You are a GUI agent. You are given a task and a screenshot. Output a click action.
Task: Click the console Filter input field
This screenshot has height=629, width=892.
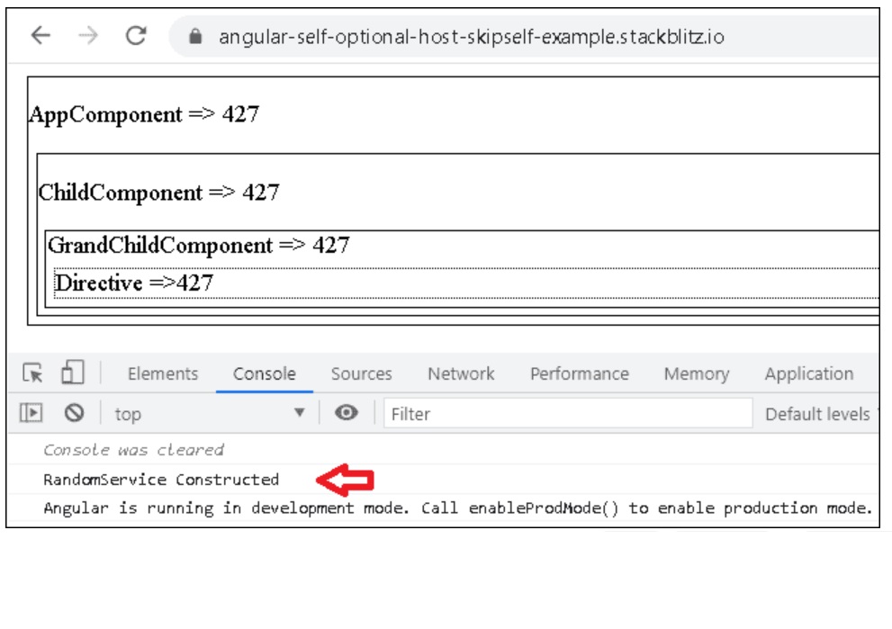coord(567,414)
